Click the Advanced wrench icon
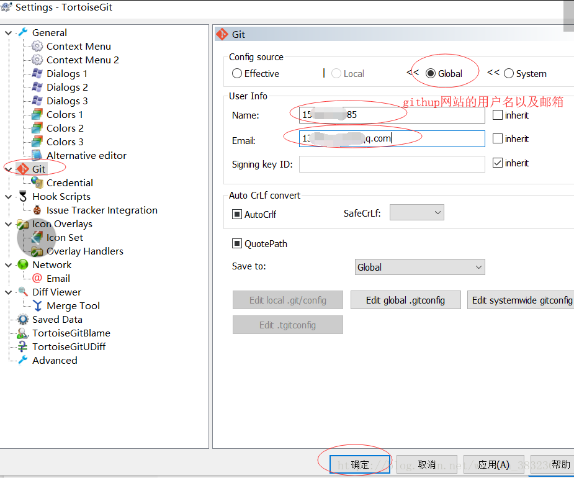The image size is (574, 478). pyautogui.click(x=23, y=360)
